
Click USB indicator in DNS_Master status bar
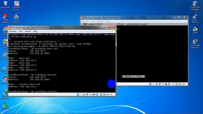click(x=84, y=94)
